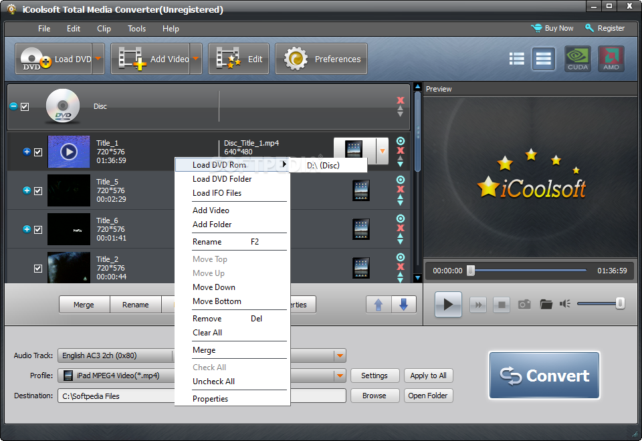Open settings circle icon for Title_1
This screenshot has width=642, height=441.
(401, 141)
